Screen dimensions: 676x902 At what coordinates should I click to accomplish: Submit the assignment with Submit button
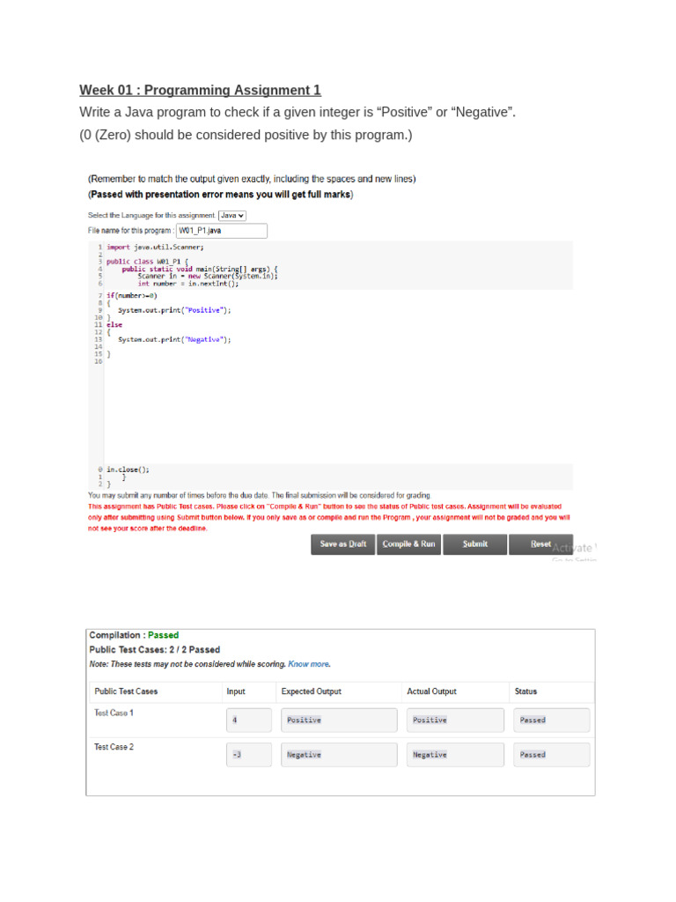[x=474, y=544]
